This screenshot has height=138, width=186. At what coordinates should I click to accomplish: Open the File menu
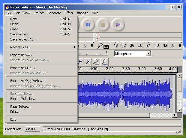(x=9, y=13)
